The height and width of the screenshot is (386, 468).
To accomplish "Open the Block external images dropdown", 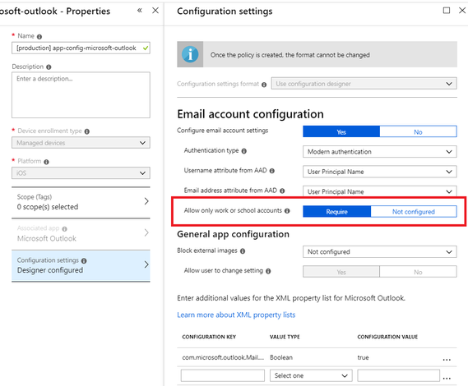I will [x=380, y=251].
